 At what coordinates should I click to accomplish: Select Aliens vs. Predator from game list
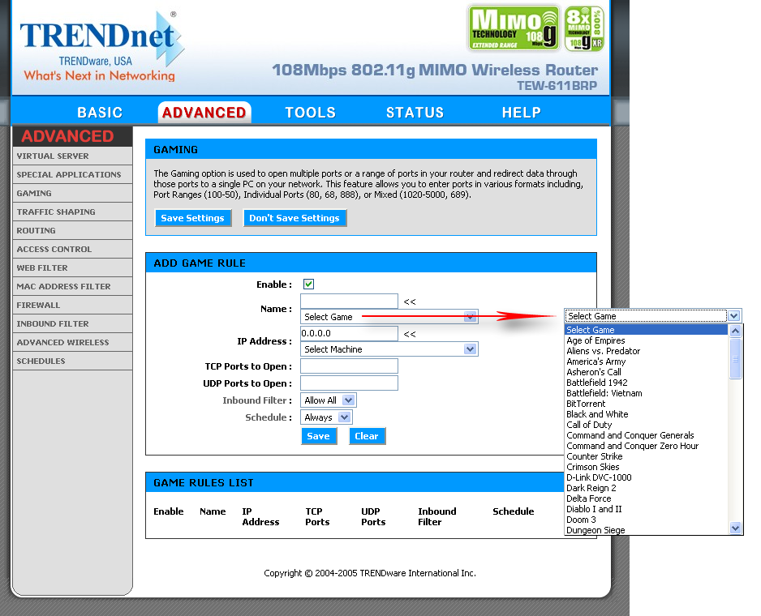647,351
